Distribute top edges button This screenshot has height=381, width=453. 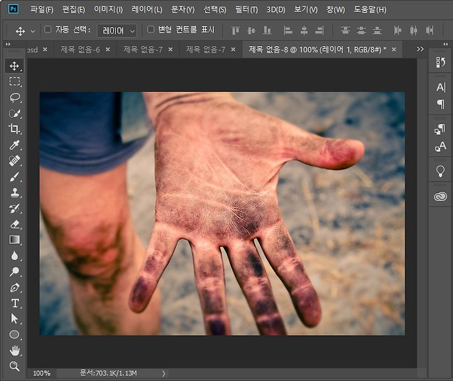tap(345, 30)
